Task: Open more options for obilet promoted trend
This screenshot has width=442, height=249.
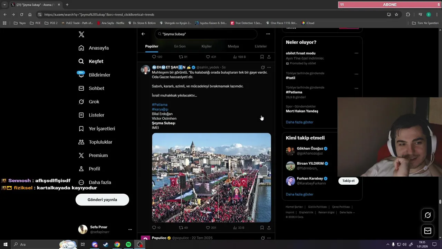Action: click(x=356, y=53)
